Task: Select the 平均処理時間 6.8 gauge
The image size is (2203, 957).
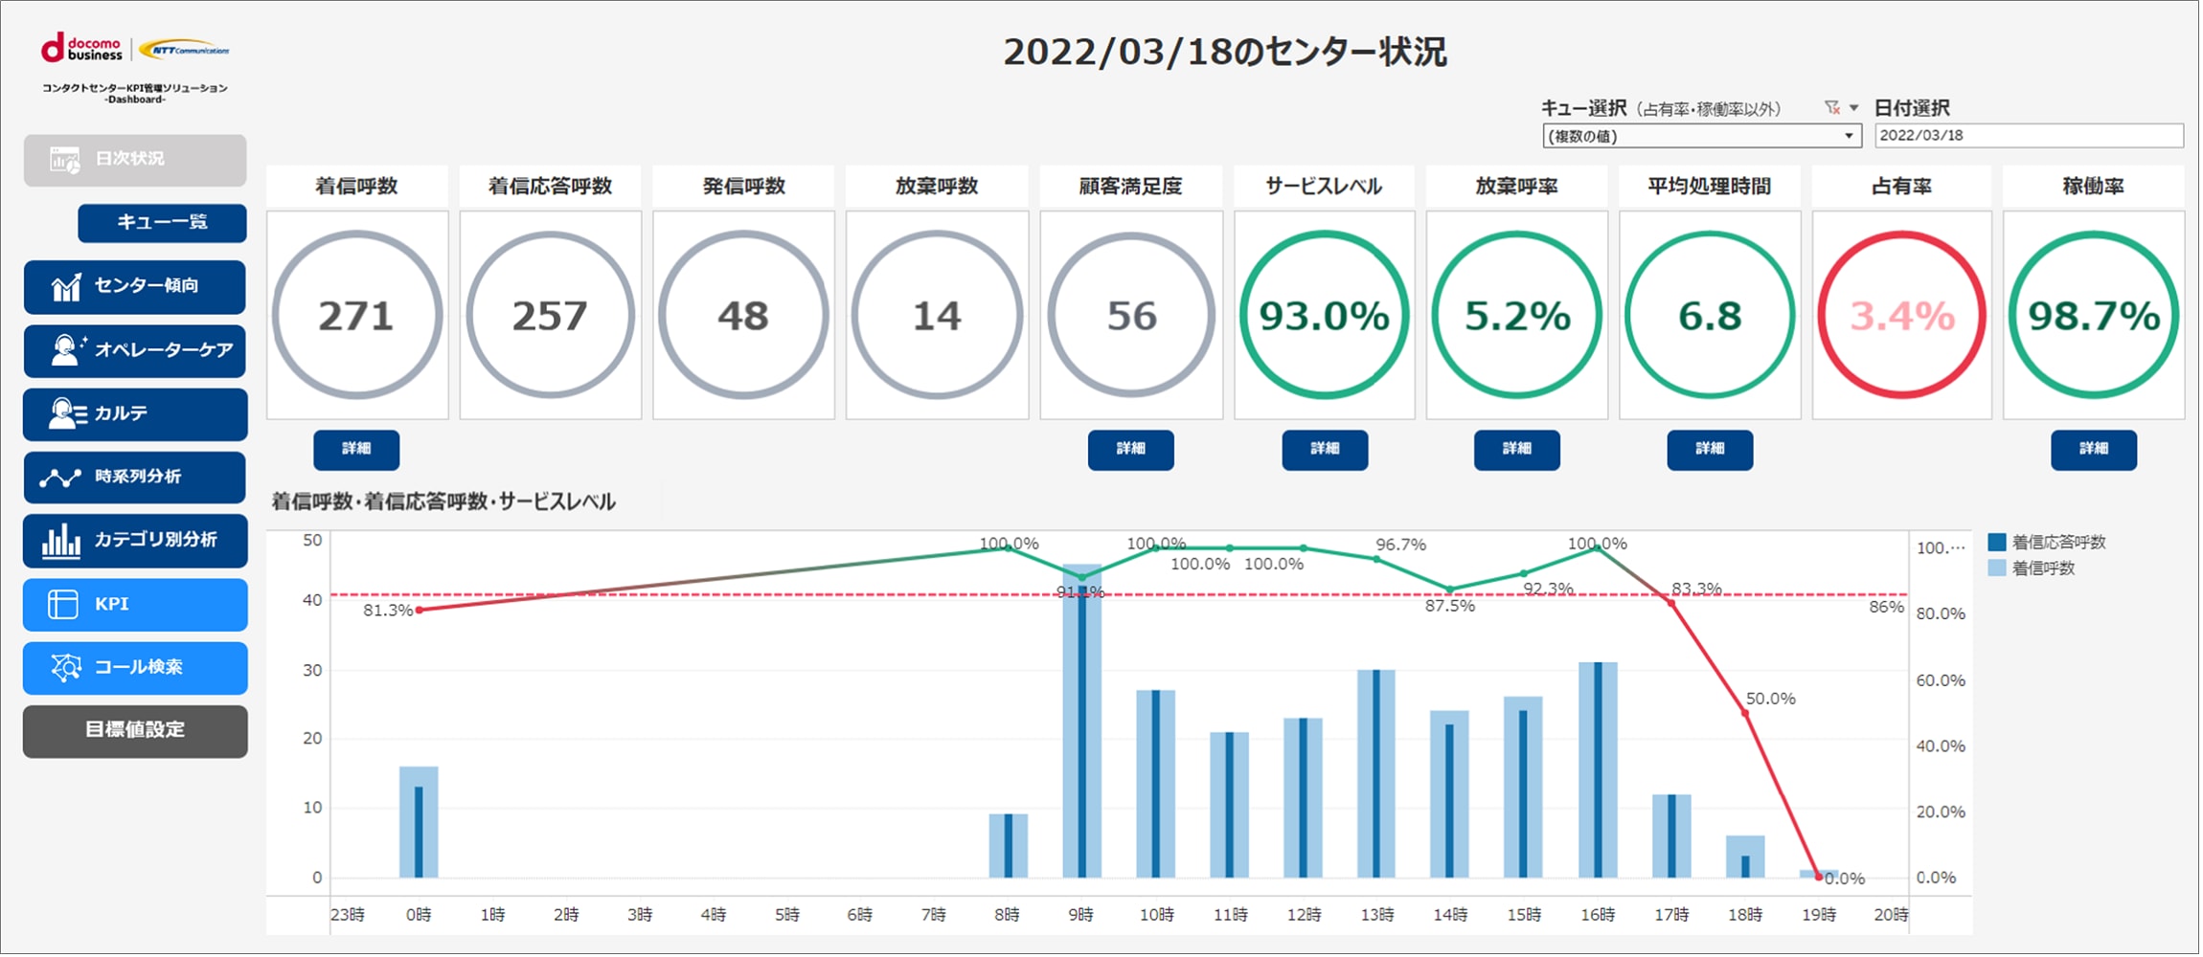Action: point(1710,315)
